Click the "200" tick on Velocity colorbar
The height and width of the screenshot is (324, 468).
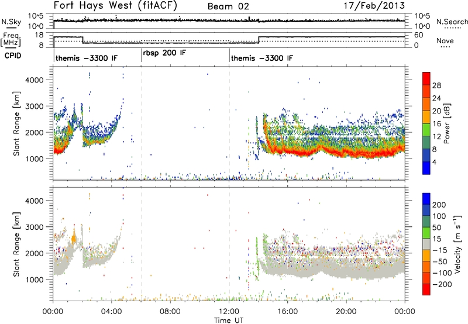click(439, 205)
